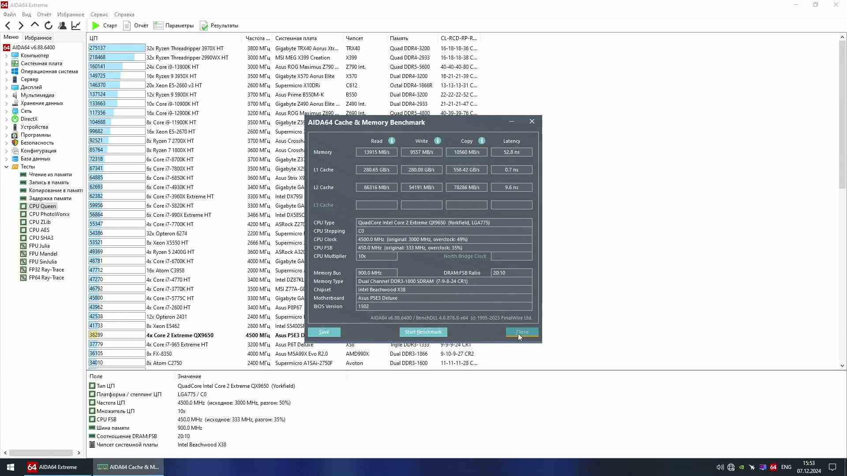Click the Write column info icon

click(438, 141)
